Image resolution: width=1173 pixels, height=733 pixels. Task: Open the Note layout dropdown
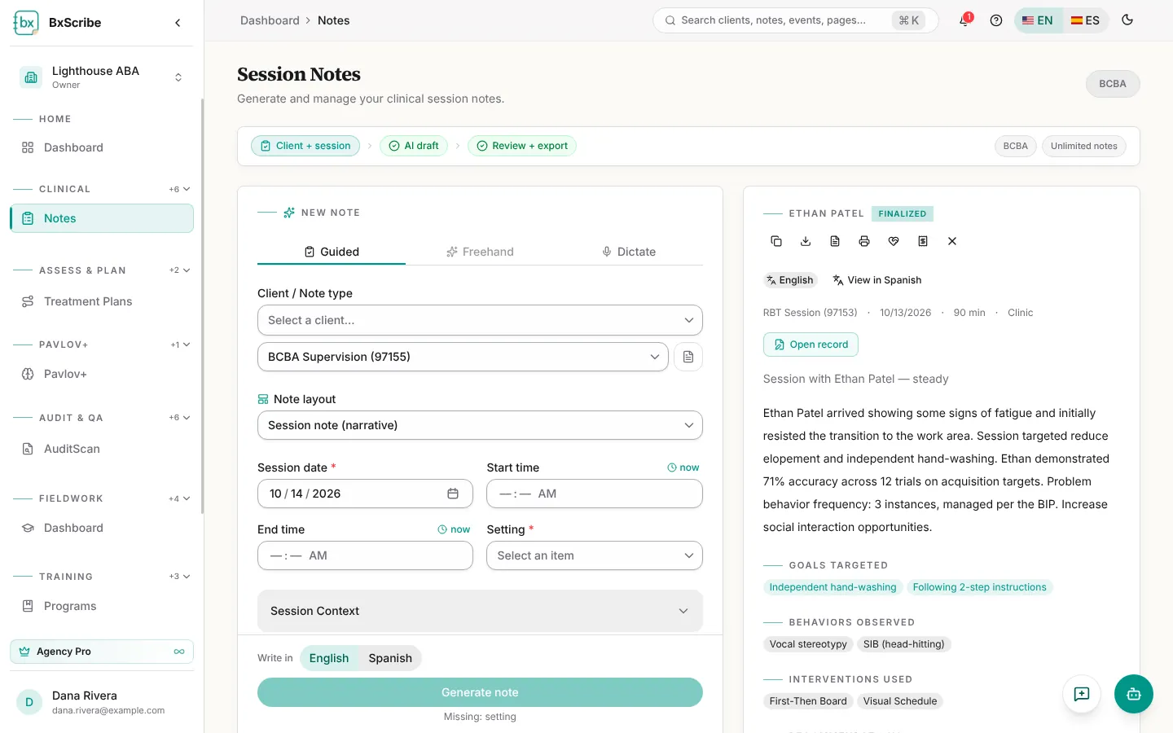(x=480, y=425)
